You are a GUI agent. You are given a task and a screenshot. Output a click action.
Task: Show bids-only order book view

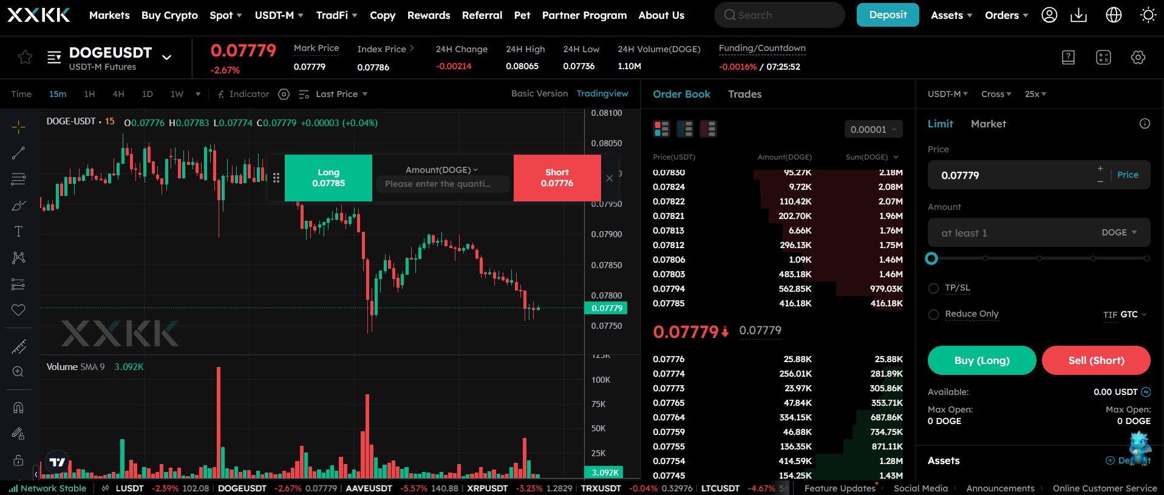click(685, 129)
